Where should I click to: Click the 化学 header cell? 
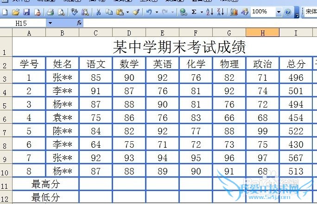click(196, 64)
